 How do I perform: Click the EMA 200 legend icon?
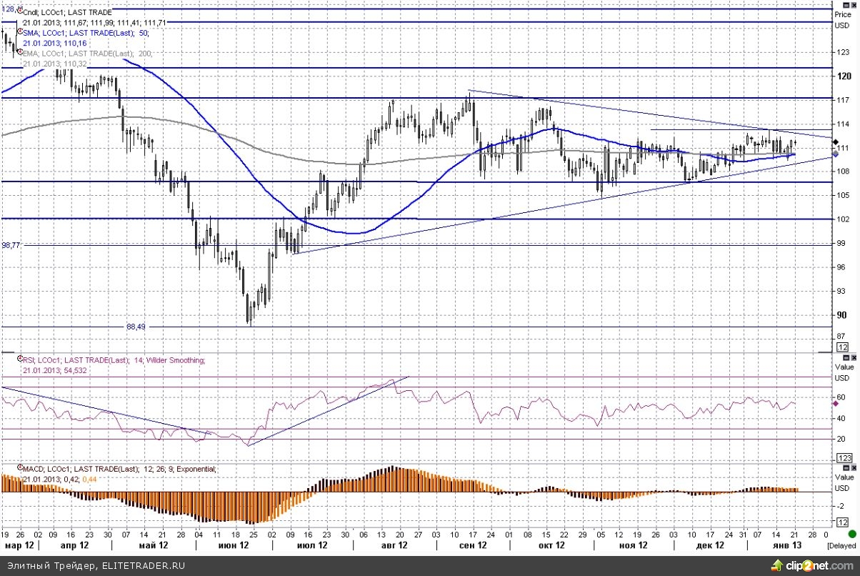19,53
